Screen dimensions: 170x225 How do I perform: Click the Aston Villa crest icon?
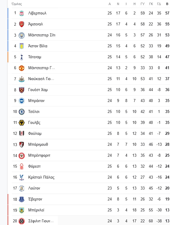[x=21, y=46]
